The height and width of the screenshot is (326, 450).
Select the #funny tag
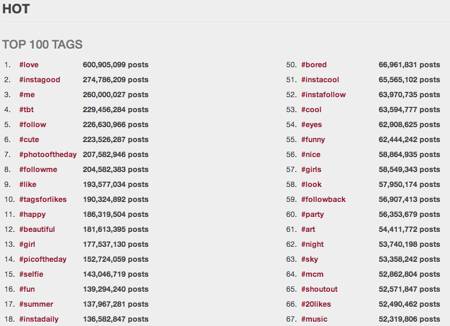tap(313, 139)
